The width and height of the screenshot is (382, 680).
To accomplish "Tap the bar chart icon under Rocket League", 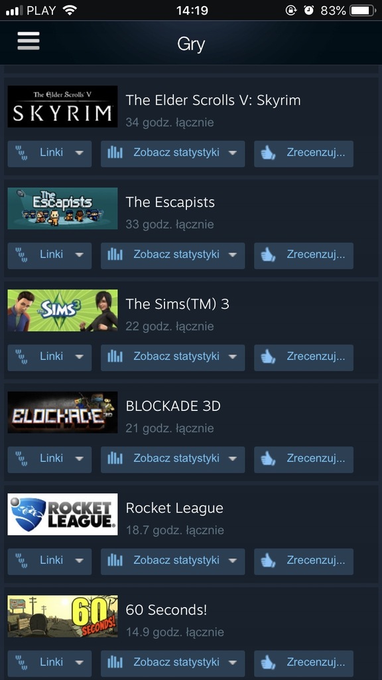I will (x=115, y=560).
